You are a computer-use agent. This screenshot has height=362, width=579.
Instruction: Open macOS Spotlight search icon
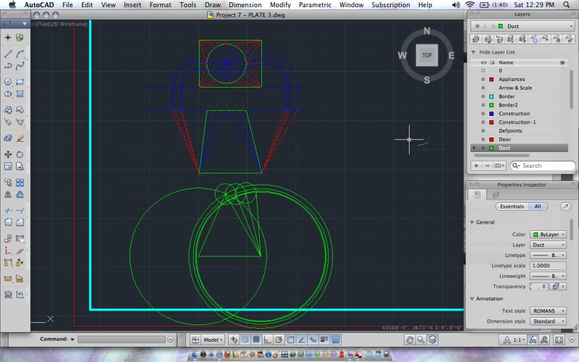(567, 5)
